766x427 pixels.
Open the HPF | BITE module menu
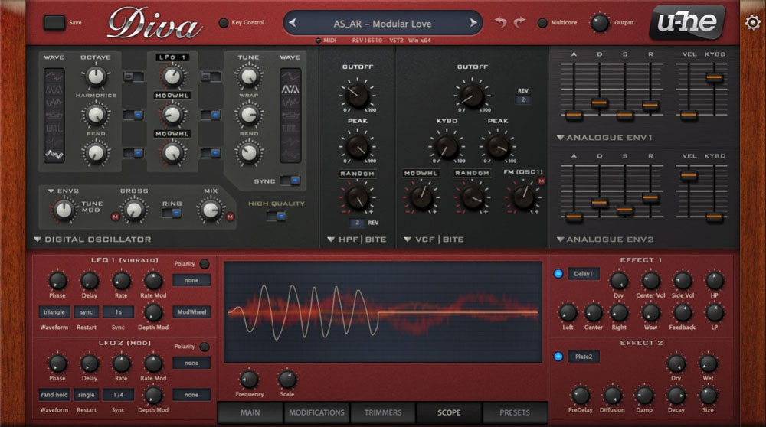click(x=357, y=240)
